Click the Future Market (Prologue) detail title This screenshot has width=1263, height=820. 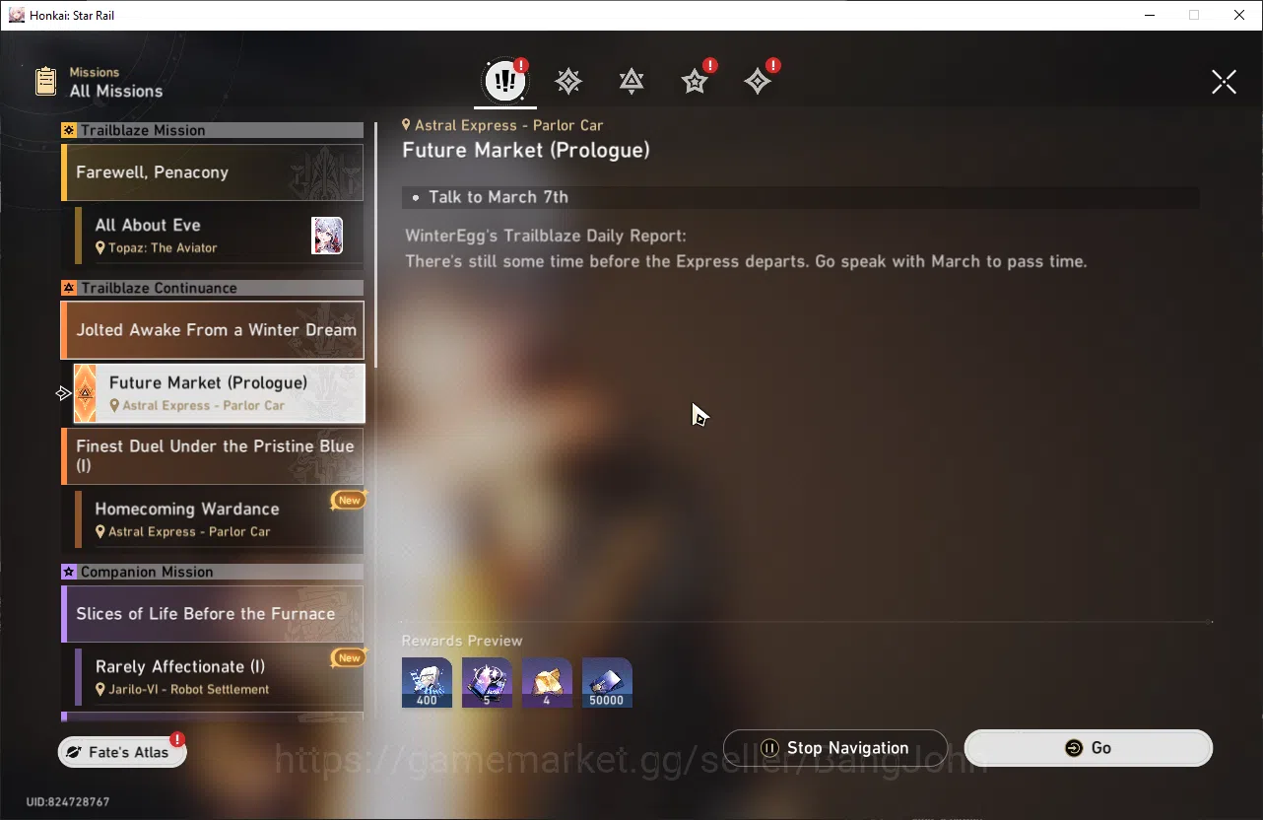click(526, 151)
